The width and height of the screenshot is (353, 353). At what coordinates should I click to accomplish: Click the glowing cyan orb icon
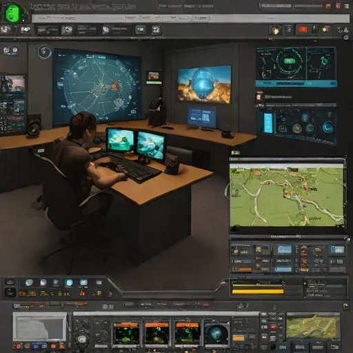click(69, 283)
